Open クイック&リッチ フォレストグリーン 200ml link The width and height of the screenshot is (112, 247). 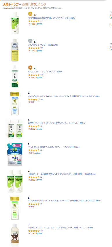64,201
